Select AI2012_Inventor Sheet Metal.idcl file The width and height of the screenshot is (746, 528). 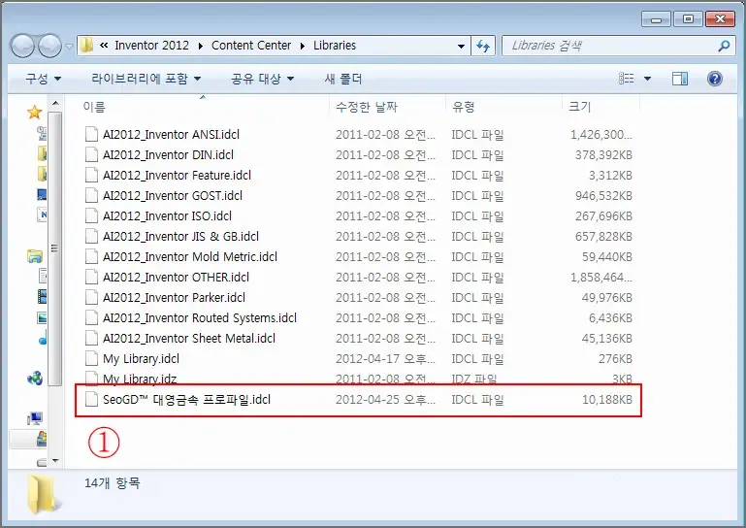(x=189, y=339)
